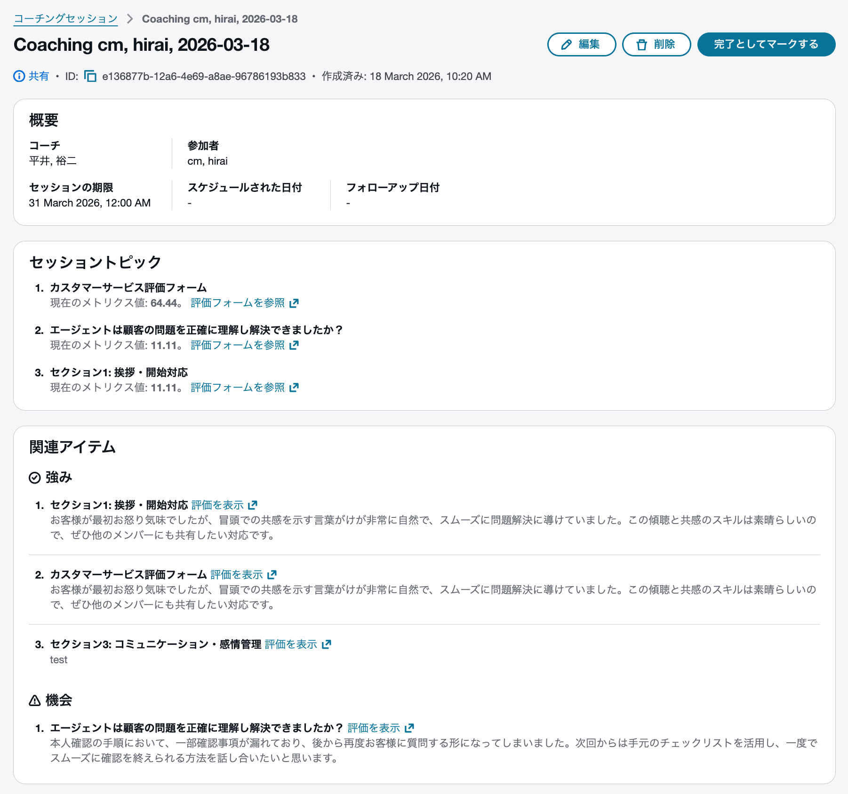Image resolution: width=848 pixels, height=794 pixels.
Task: Open 評価フォームを参照 under カスタマーサービス評価フォーム
Action: click(237, 303)
